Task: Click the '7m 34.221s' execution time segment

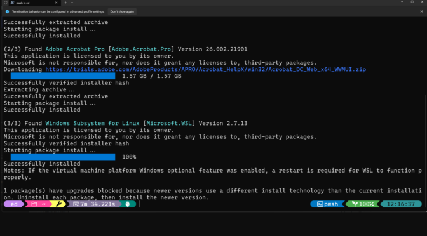Action: (x=94, y=204)
